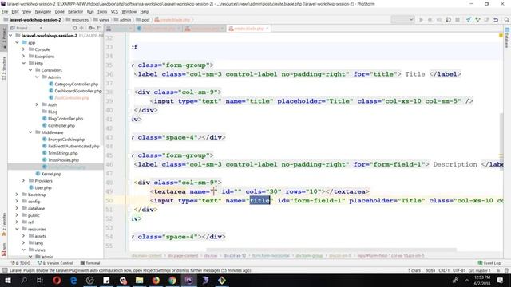Click the Stop square icon in toolbar
This screenshot has height=287, width=511.
(x=458, y=20)
